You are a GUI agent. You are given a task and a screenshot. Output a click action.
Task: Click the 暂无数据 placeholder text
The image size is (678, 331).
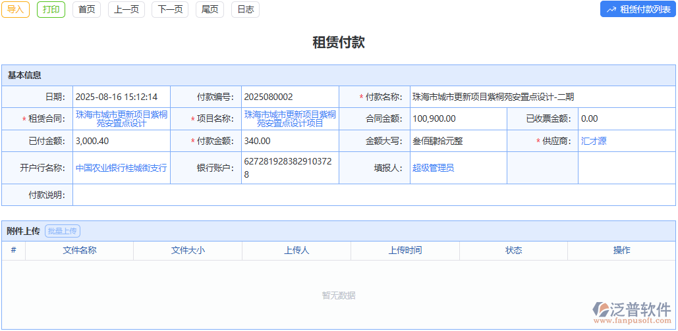[339, 295]
